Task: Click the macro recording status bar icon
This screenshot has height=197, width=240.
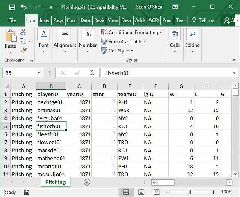Action: click(x=26, y=192)
